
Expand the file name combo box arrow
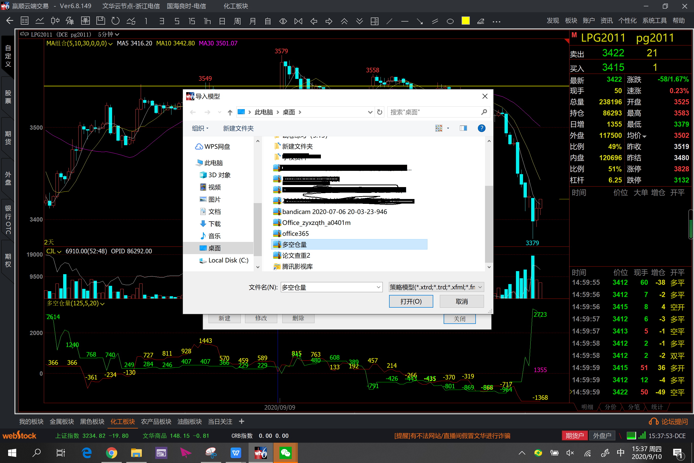coord(378,287)
